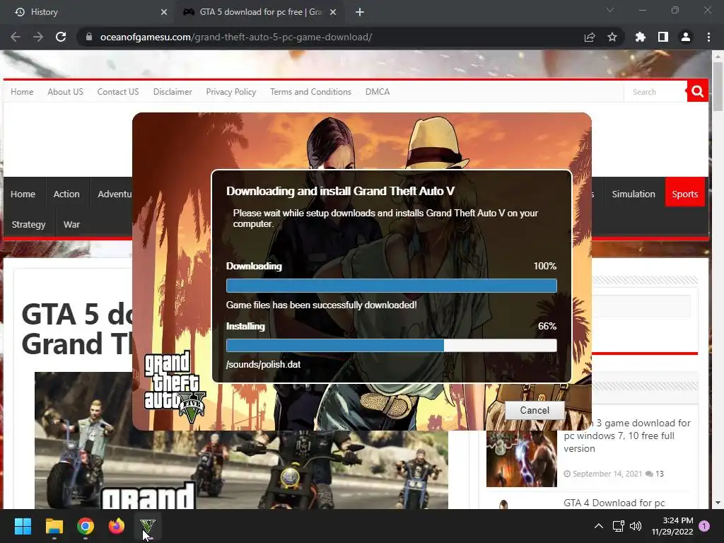The height and width of the screenshot is (543, 724).
Task: Open notification center badge
Action: pos(704,526)
